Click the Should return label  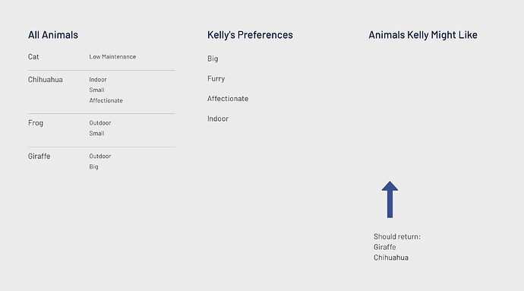tap(397, 237)
